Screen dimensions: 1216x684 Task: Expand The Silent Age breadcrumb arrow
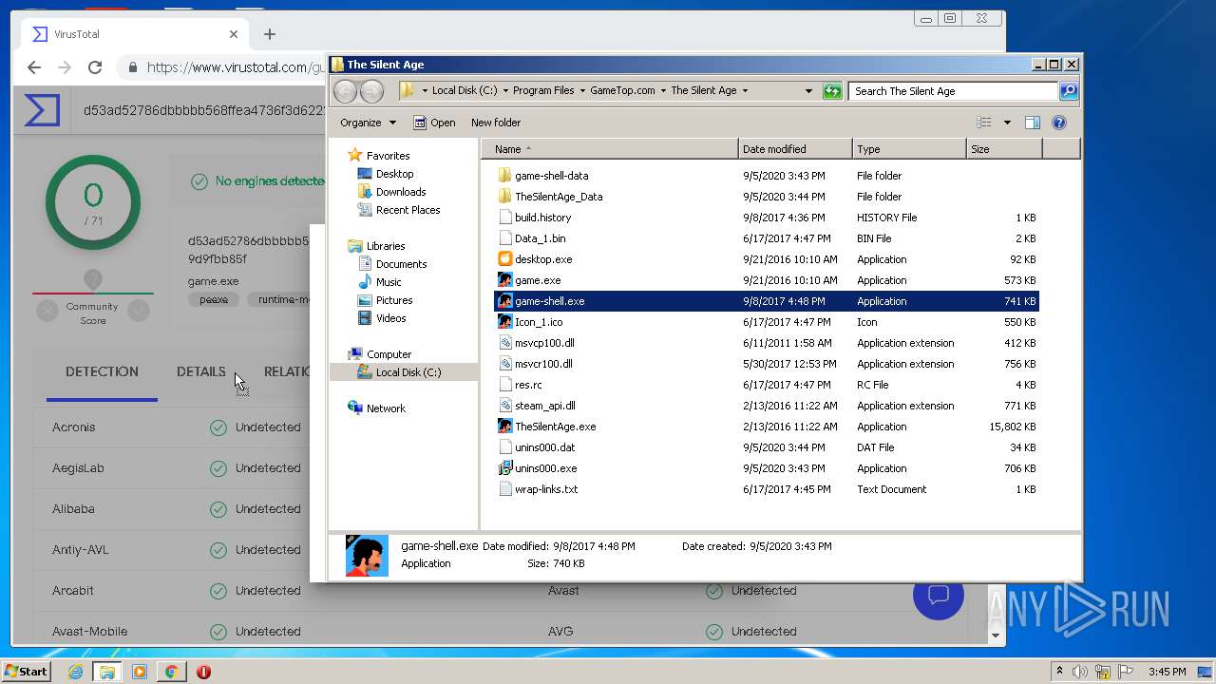click(x=745, y=91)
